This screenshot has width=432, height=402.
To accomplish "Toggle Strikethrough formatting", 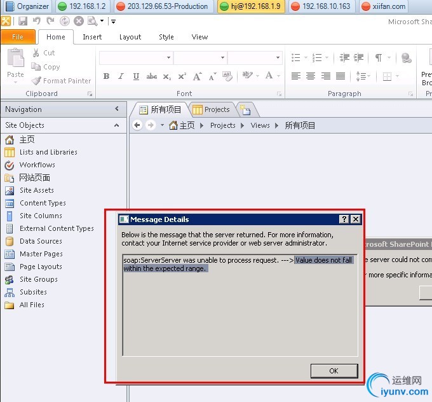I will (152, 76).
